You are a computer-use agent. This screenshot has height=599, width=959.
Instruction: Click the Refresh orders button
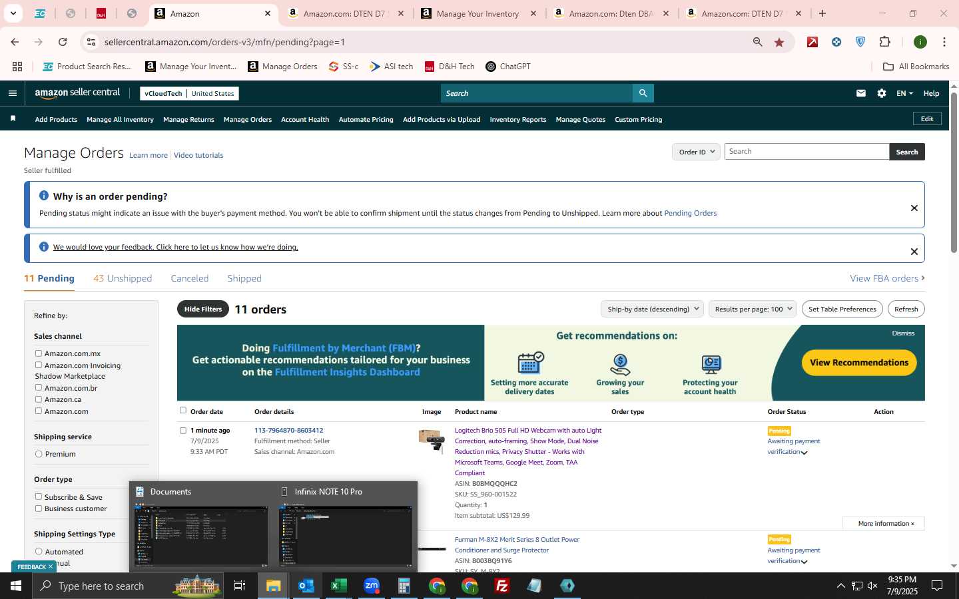pos(906,309)
